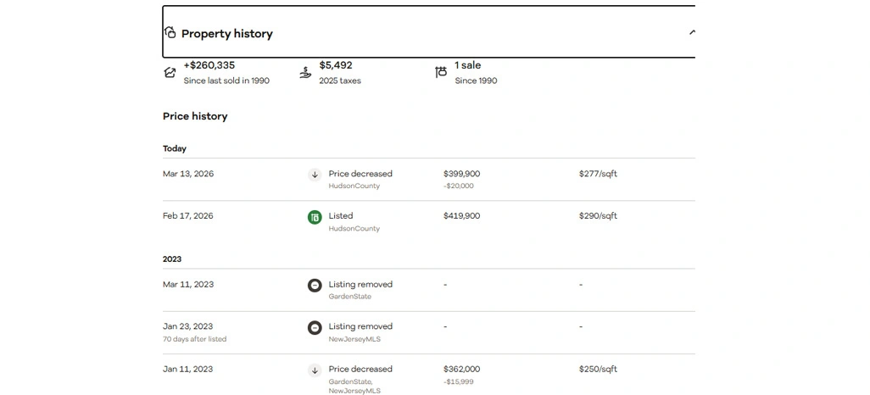The width and height of the screenshot is (870, 395).
Task: Click the sale sign icon beside 1 sale
Action: pyautogui.click(x=441, y=72)
